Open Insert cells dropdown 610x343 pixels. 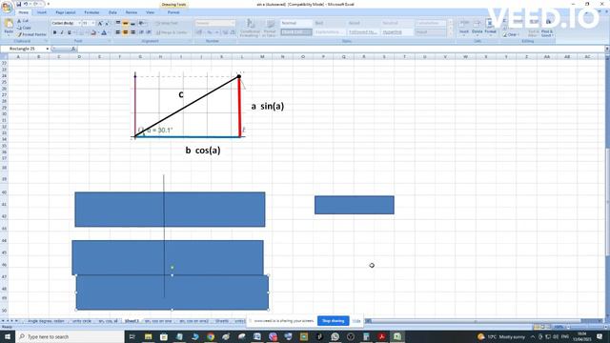[x=464, y=28]
